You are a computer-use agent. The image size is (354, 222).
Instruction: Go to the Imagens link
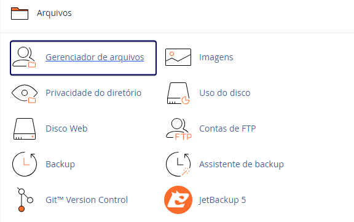[216, 57]
